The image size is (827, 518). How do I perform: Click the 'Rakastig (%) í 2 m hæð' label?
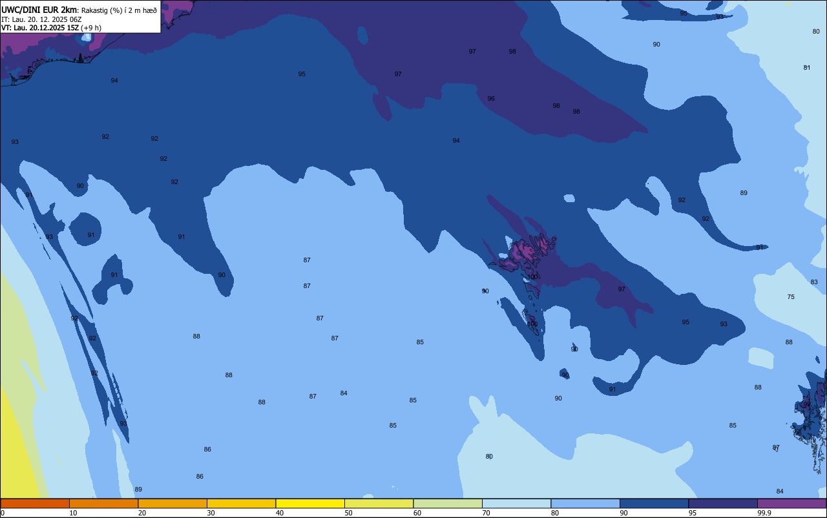pyautogui.click(x=119, y=10)
